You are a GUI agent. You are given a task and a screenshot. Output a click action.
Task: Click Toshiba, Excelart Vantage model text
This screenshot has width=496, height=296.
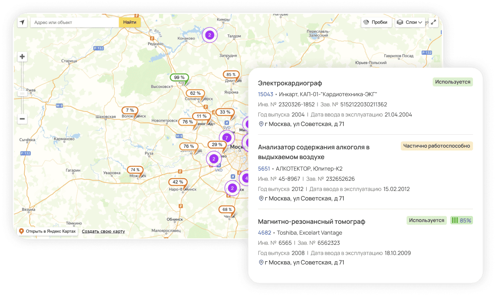[309, 233]
